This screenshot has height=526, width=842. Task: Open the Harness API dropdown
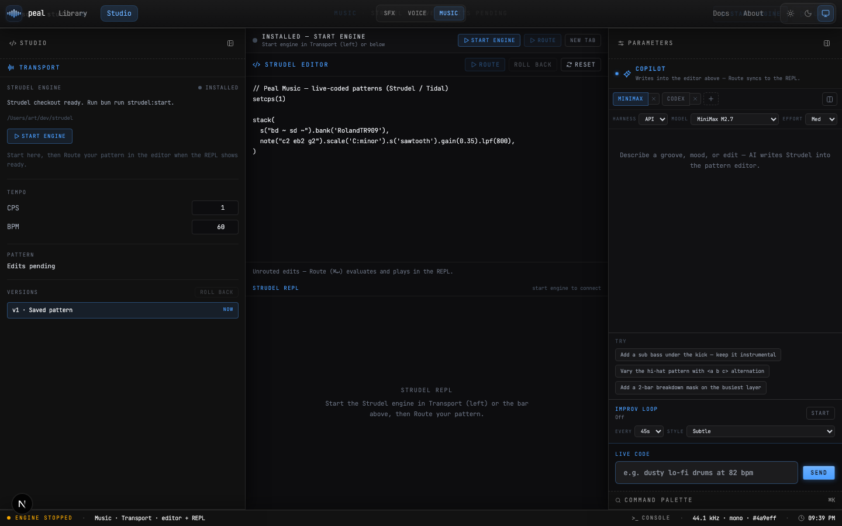tap(653, 119)
